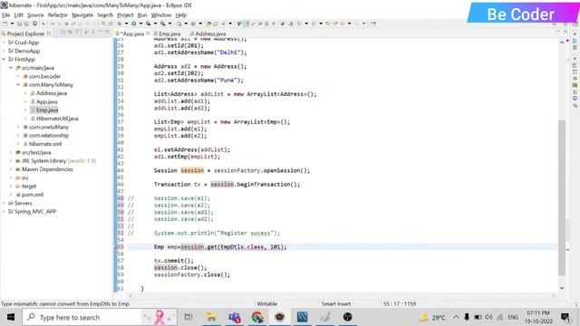
Task: Collapse the src/main/java folder
Action: click(11, 68)
